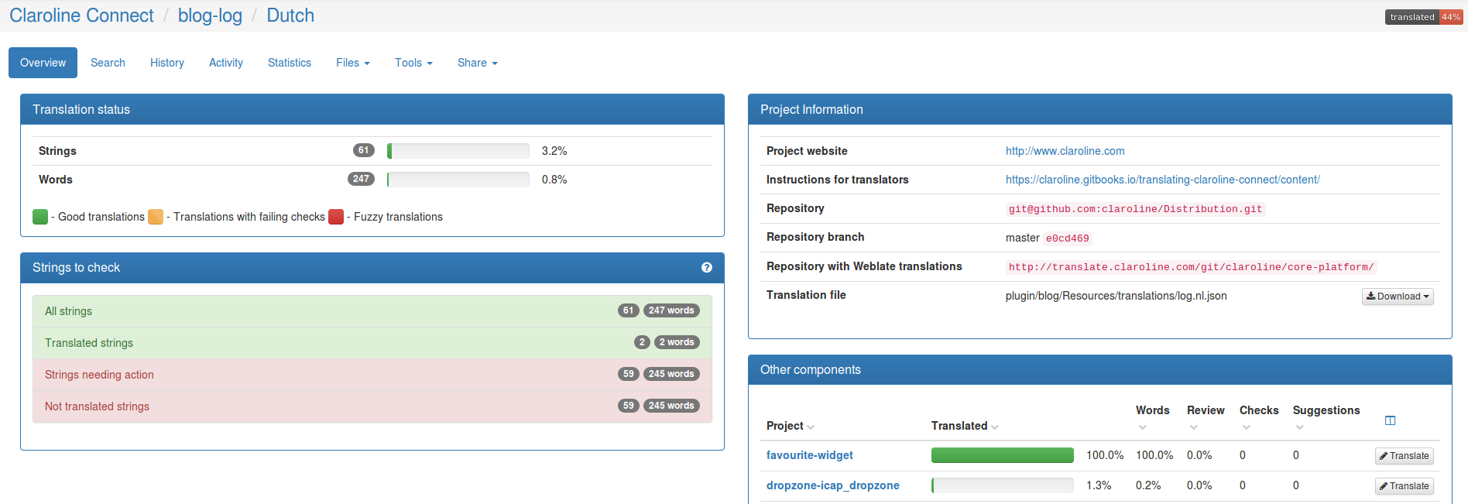
Task: Click the git repository address text
Action: pos(1136,209)
